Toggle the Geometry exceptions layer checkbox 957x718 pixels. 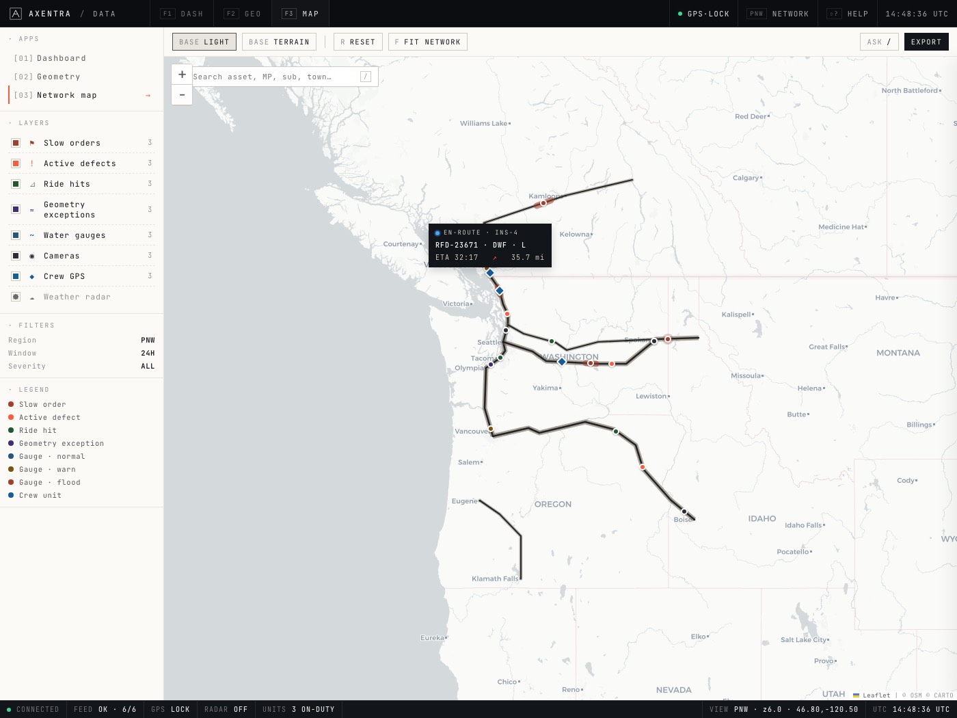(x=16, y=209)
